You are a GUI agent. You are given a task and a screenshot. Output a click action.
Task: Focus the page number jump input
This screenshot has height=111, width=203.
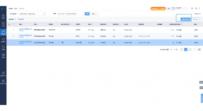coord(195,49)
